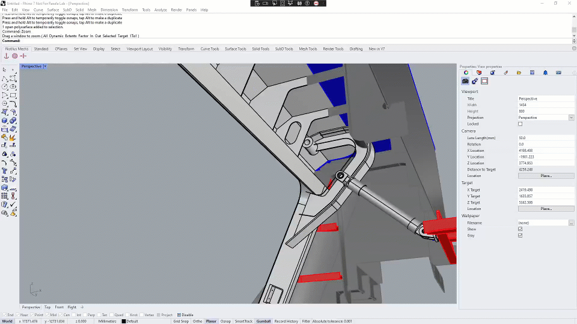The height and width of the screenshot is (324, 577).
Task: Toggle the End osnap checkbox
Action: click(x=4, y=315)
